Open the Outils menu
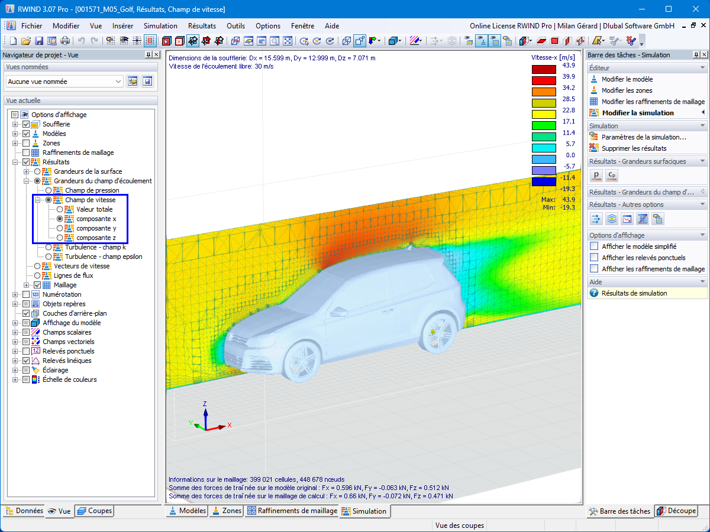This screenshot has width=710, height=532. coord(235,26)
